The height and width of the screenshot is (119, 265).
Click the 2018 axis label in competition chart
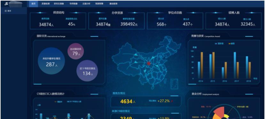point(249,81)
